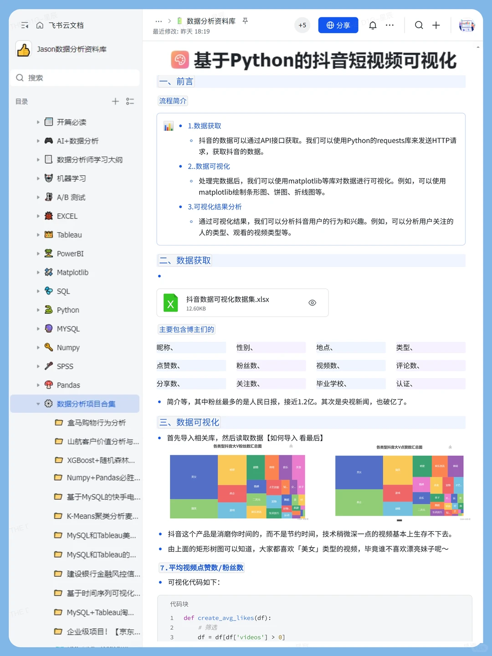Expand the PowerBI node arrow
The image size is (492, 656).
[x=38, y=254]
